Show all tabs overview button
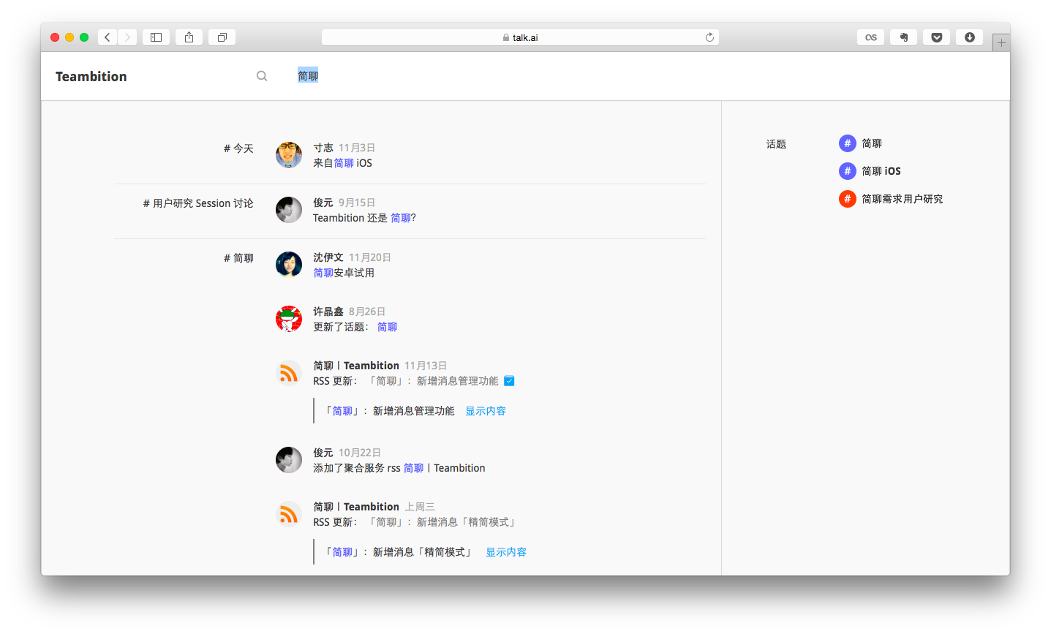Viewport: 1051px width, 634px height. click(x=222, y=37)
